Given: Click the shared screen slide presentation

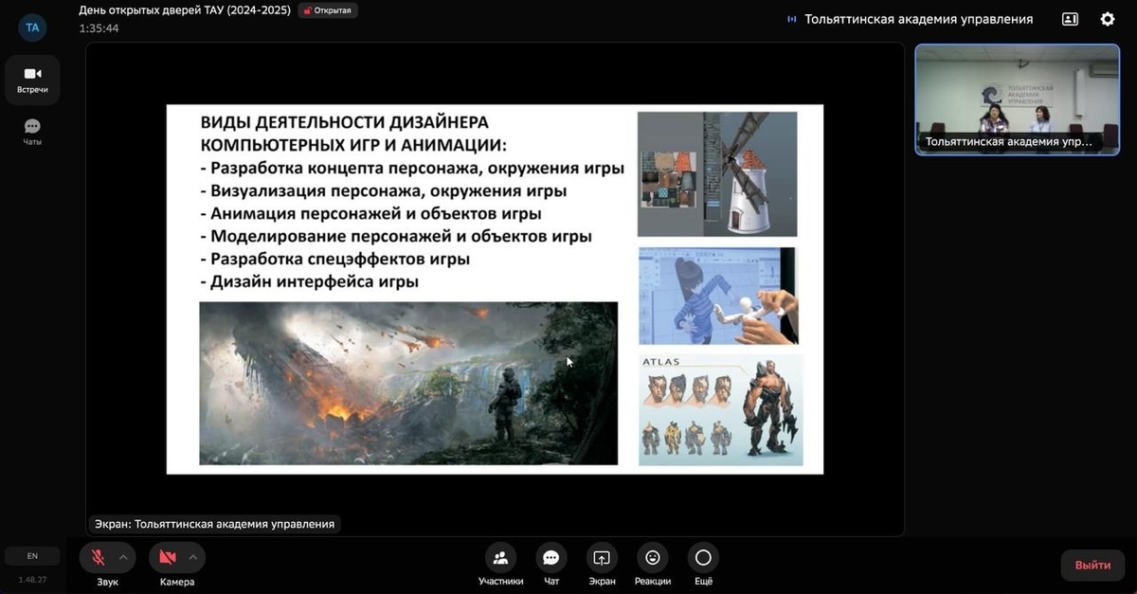Looking at the screenshot, I should pyautogui.click(x=495, y=289).
